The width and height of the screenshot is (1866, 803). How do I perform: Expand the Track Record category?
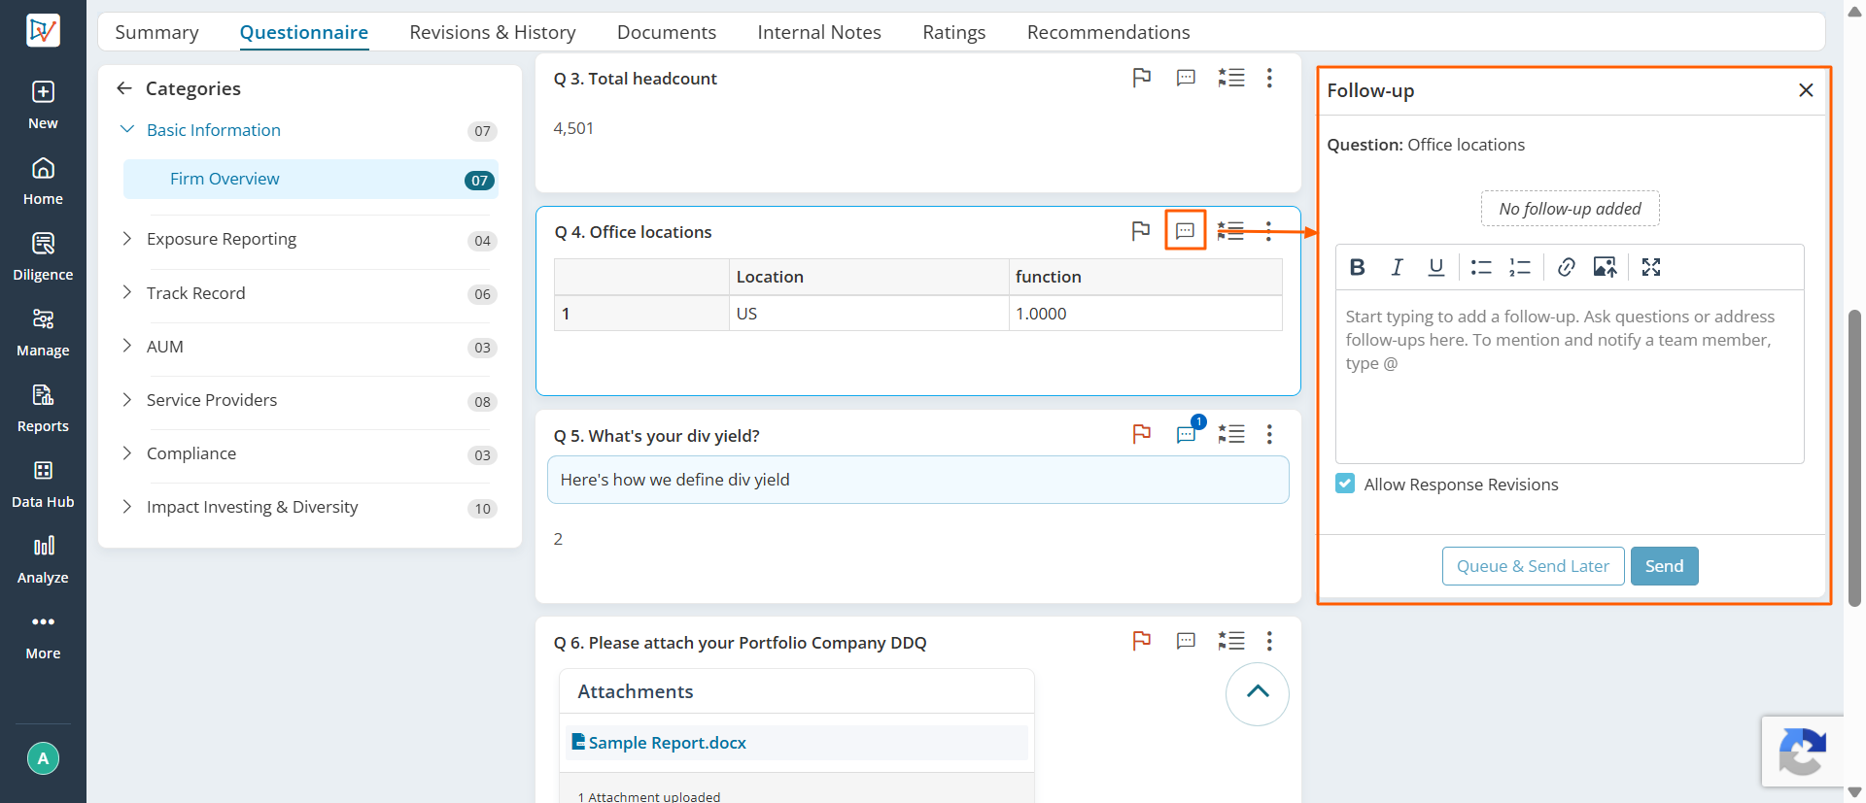pos(126,292)
